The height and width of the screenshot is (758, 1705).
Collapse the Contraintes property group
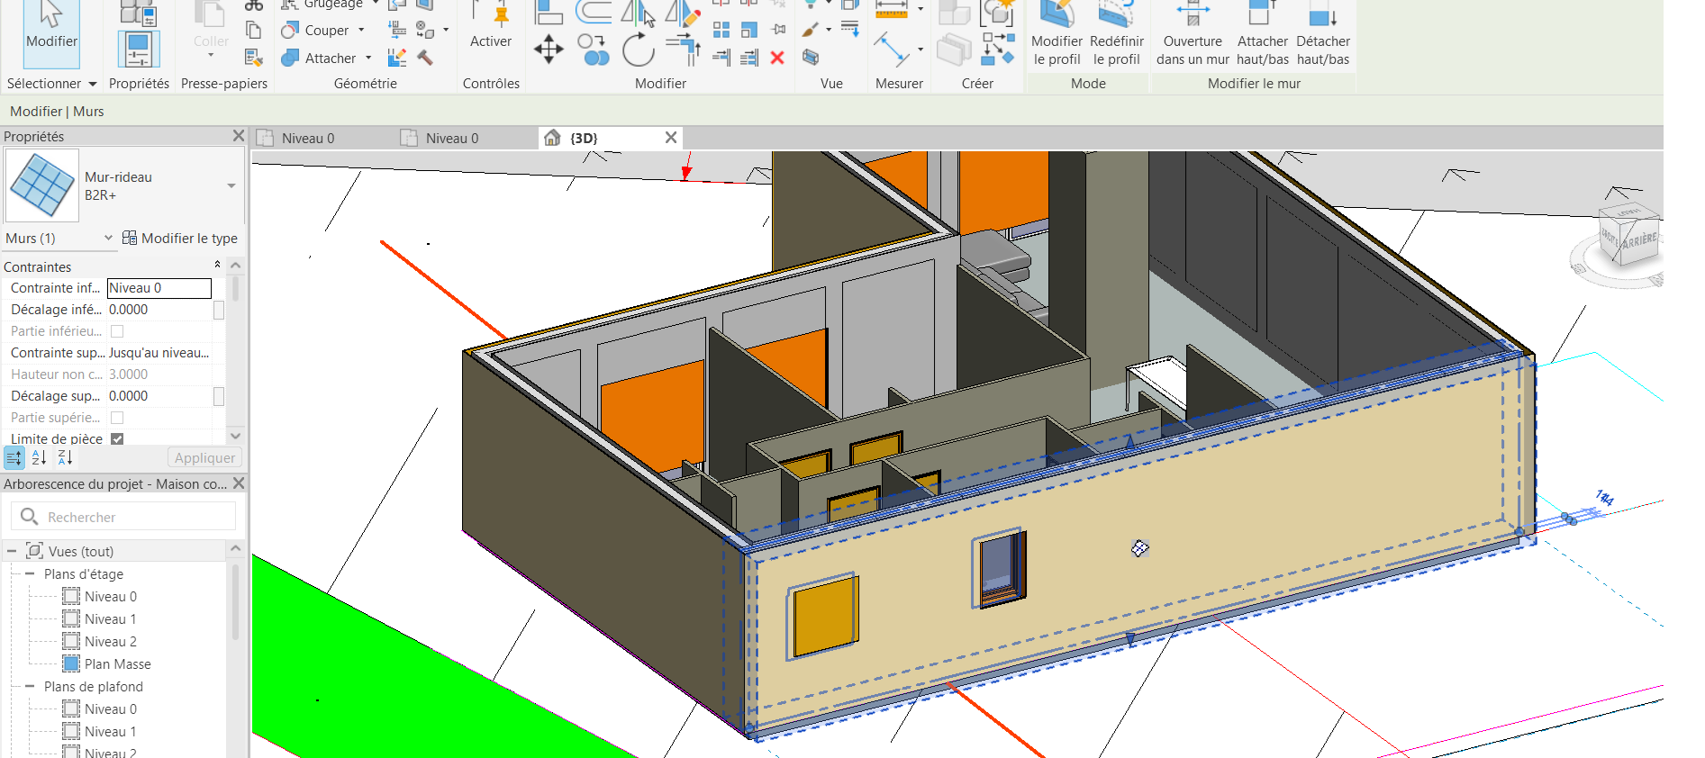click(217, 265)
